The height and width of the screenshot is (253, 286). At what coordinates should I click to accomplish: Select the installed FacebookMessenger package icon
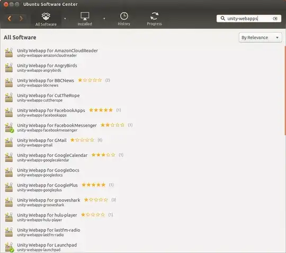pos(9,127)
